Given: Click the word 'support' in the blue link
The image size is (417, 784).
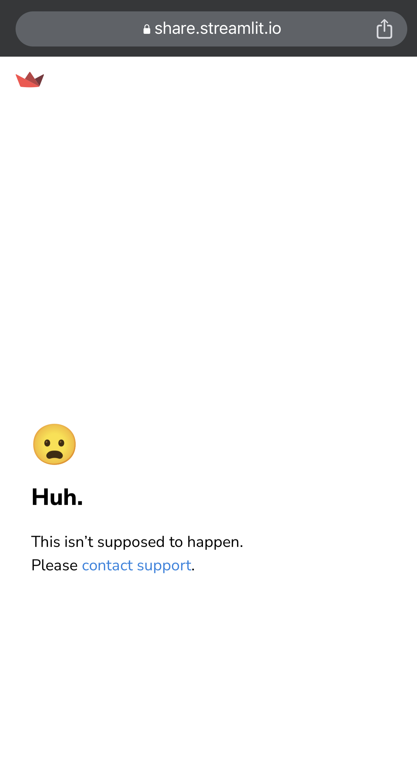Looking at the screenshot, I should tap(164, 566).
